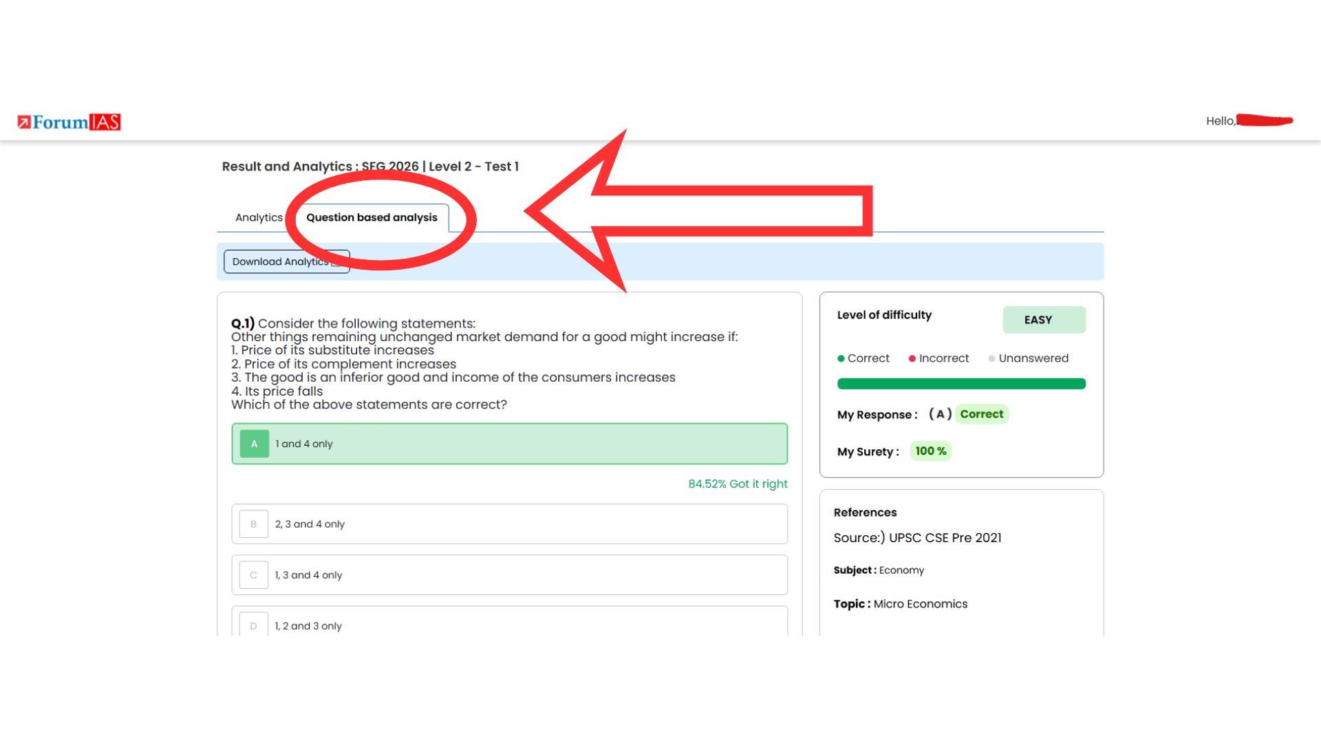Click the green response distribution bar
Viewport: 1321px width, 743px height.
[961, 384]
